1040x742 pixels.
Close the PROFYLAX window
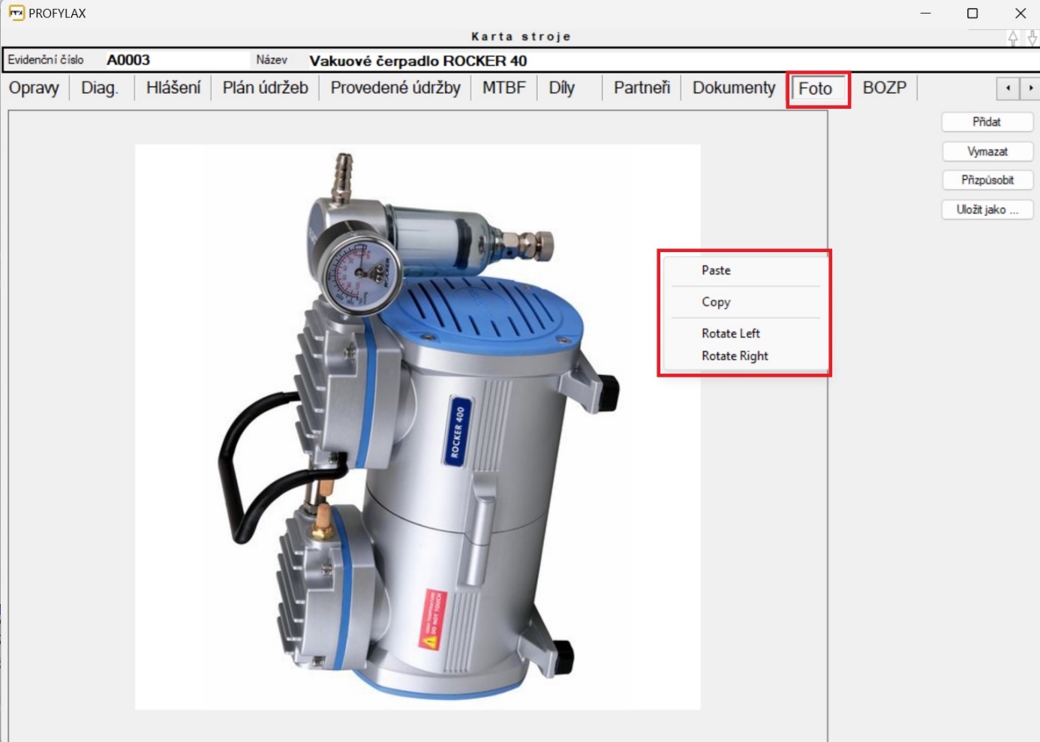pos(1020,13)
